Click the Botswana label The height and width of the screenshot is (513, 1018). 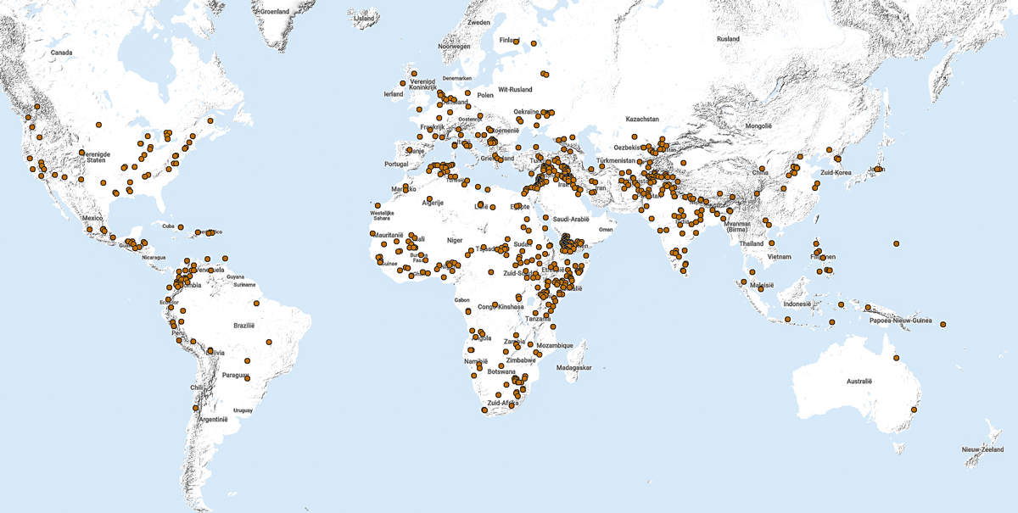coord(501,371)
